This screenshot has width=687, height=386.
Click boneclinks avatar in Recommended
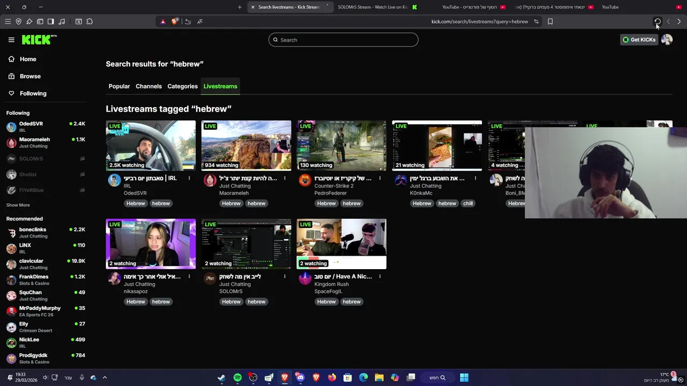[x=11, y=233]
